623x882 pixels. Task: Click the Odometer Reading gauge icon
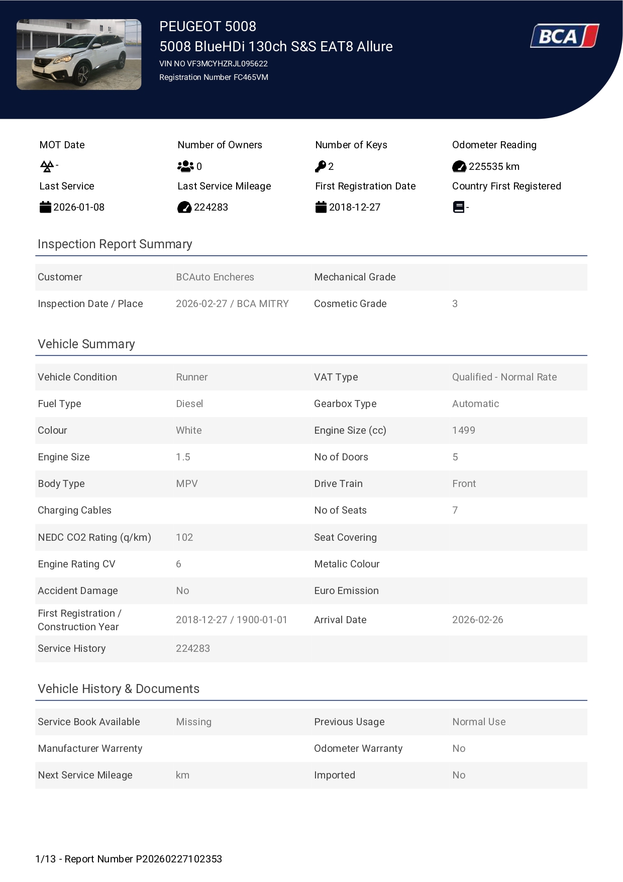click(x=459, y=166)
